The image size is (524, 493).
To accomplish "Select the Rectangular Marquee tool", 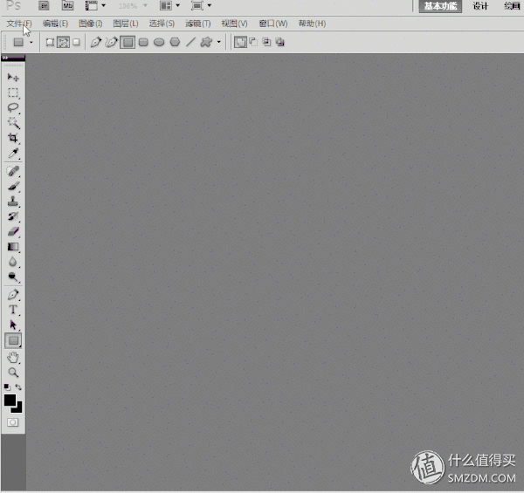I will click(13, 92).
